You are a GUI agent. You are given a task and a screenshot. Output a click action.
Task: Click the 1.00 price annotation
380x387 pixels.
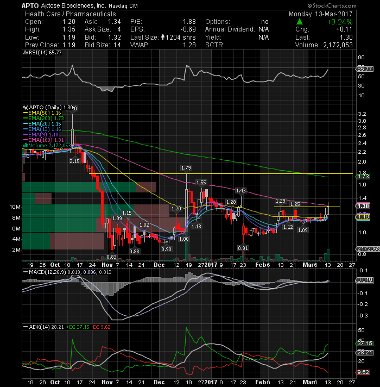coord(184,239)
